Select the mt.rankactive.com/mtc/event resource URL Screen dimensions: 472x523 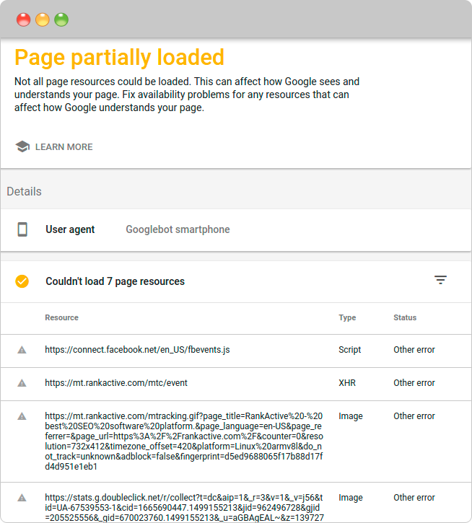click(116, 383)
